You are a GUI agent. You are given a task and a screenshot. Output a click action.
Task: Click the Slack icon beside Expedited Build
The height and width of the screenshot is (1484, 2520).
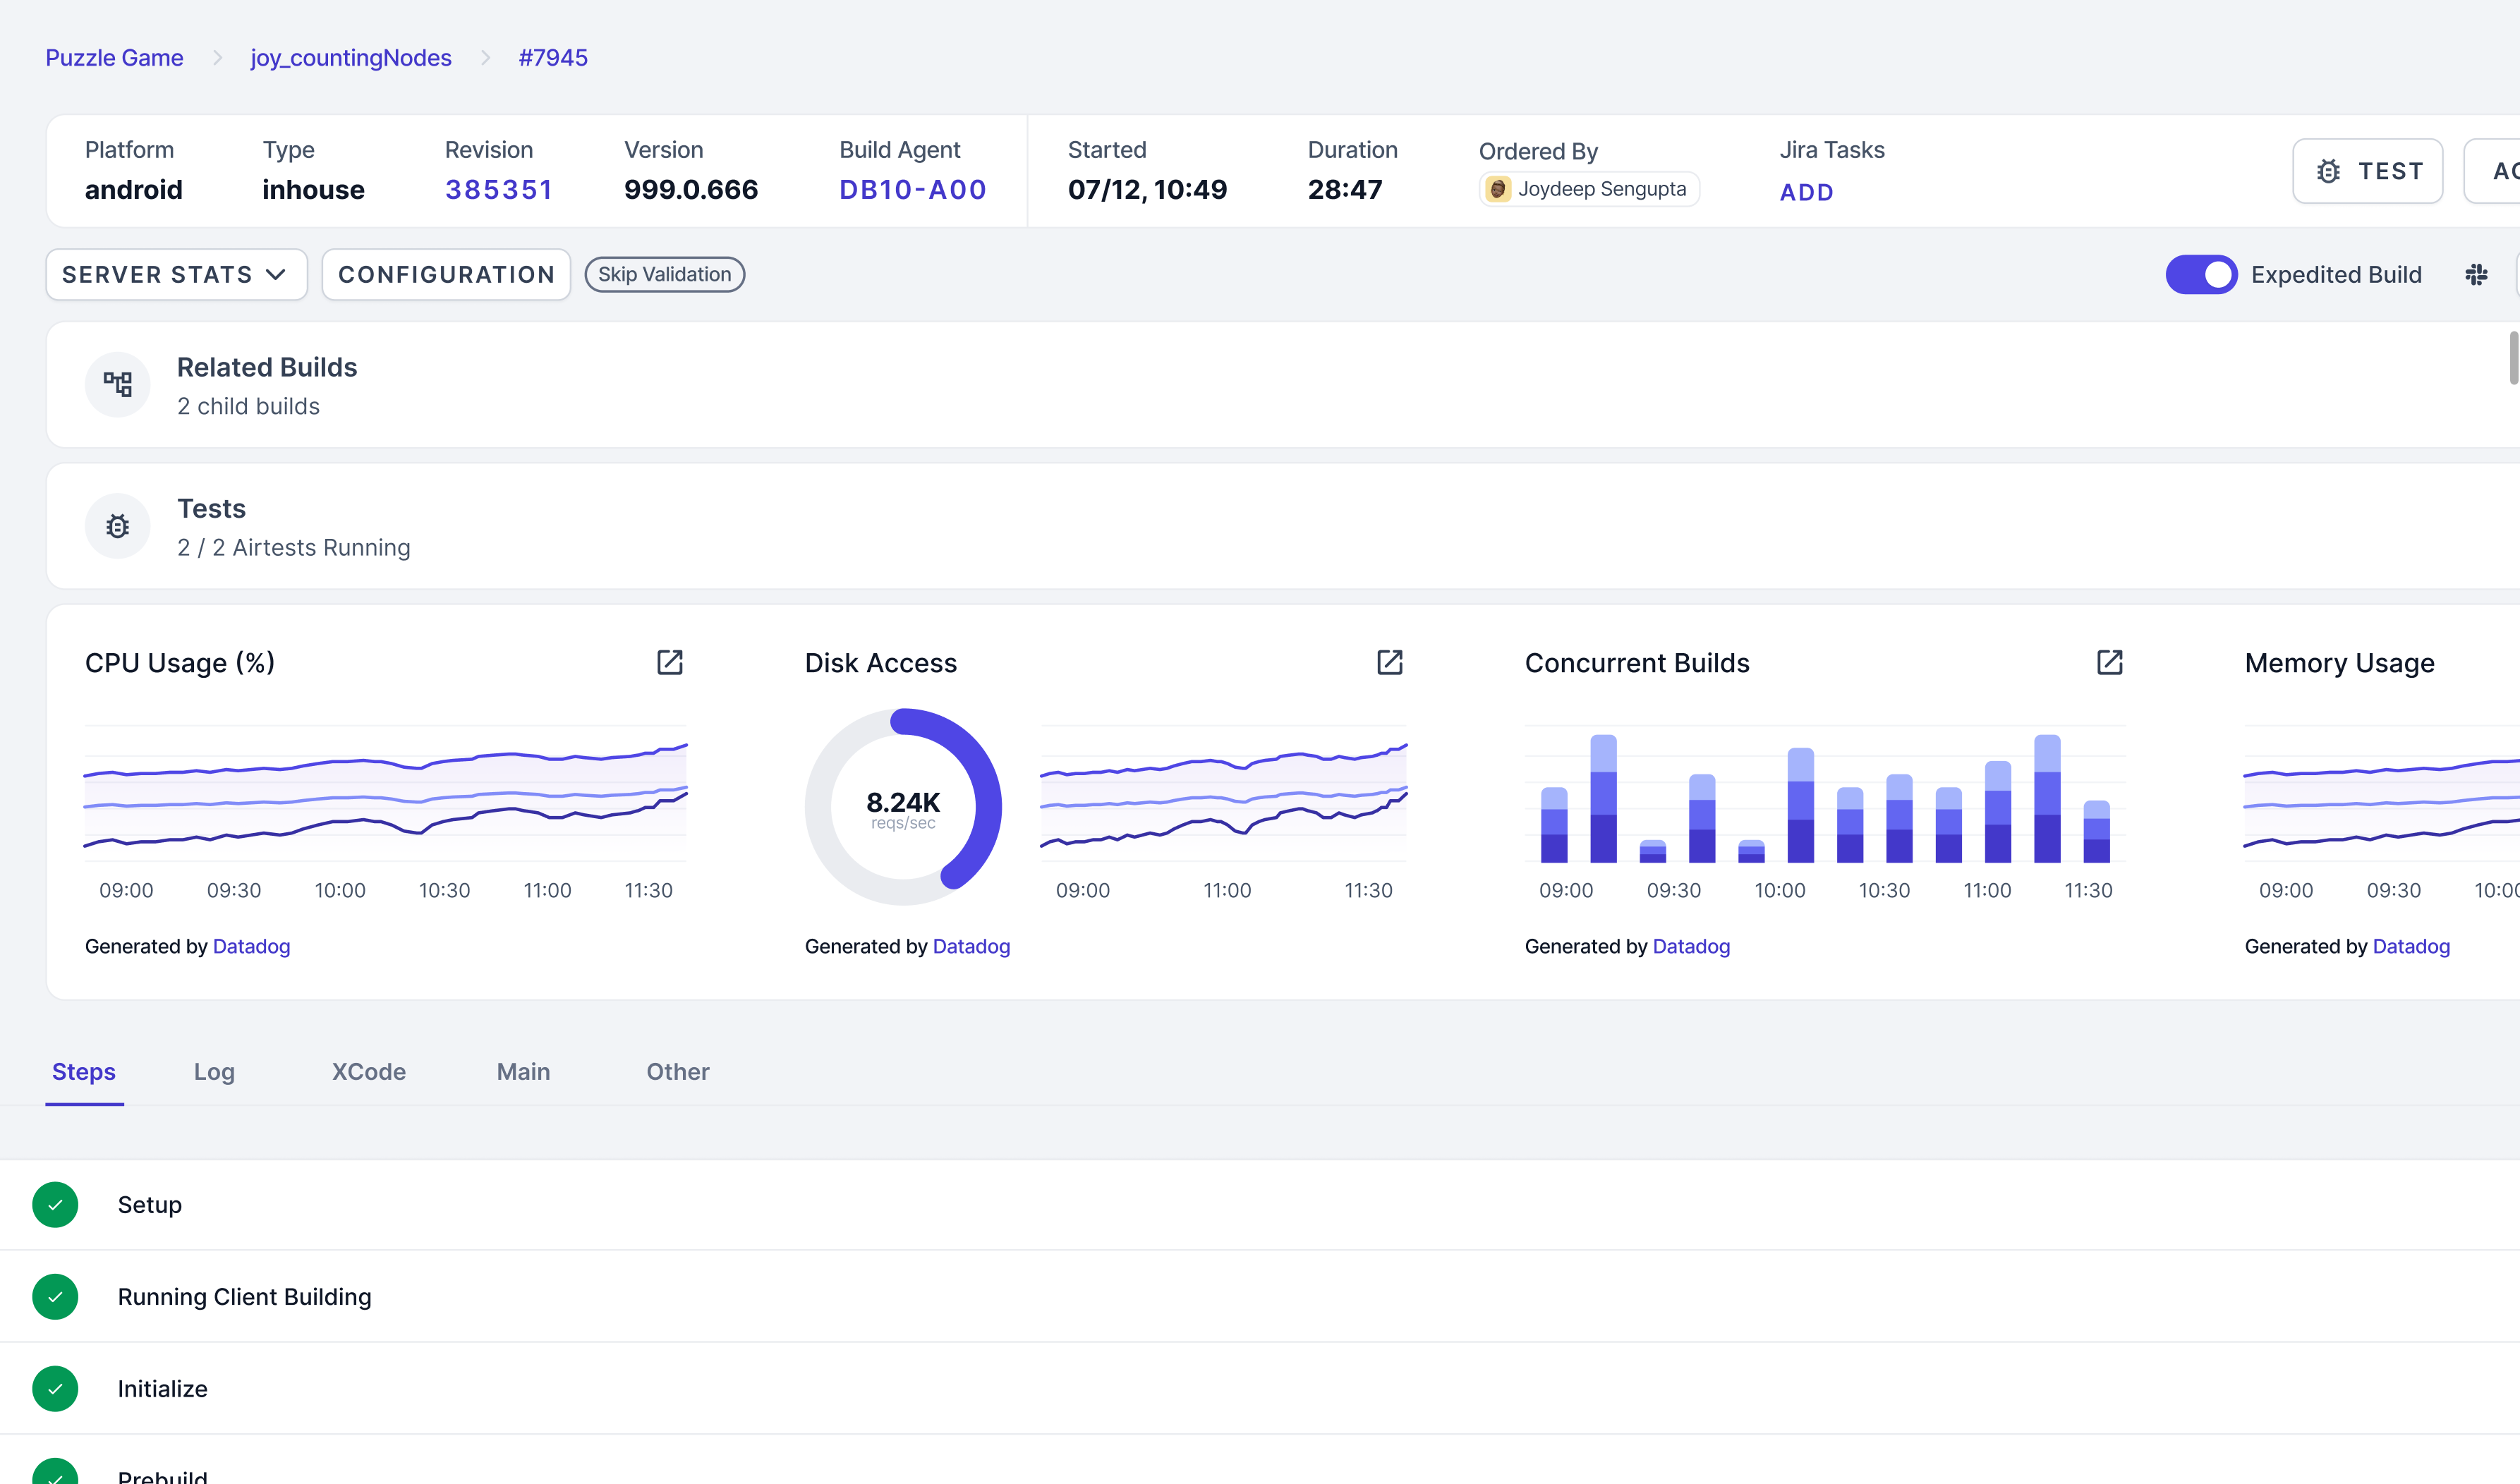(x=2477, y=274)
